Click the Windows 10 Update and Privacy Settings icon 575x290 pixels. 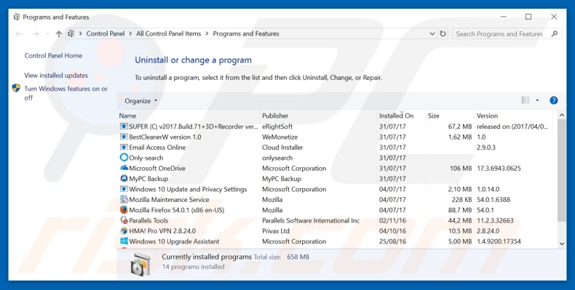click(124, 189)
